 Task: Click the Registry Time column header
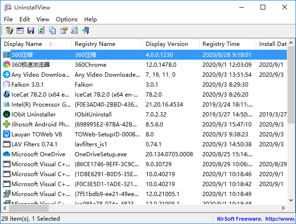tap(221, 44)
